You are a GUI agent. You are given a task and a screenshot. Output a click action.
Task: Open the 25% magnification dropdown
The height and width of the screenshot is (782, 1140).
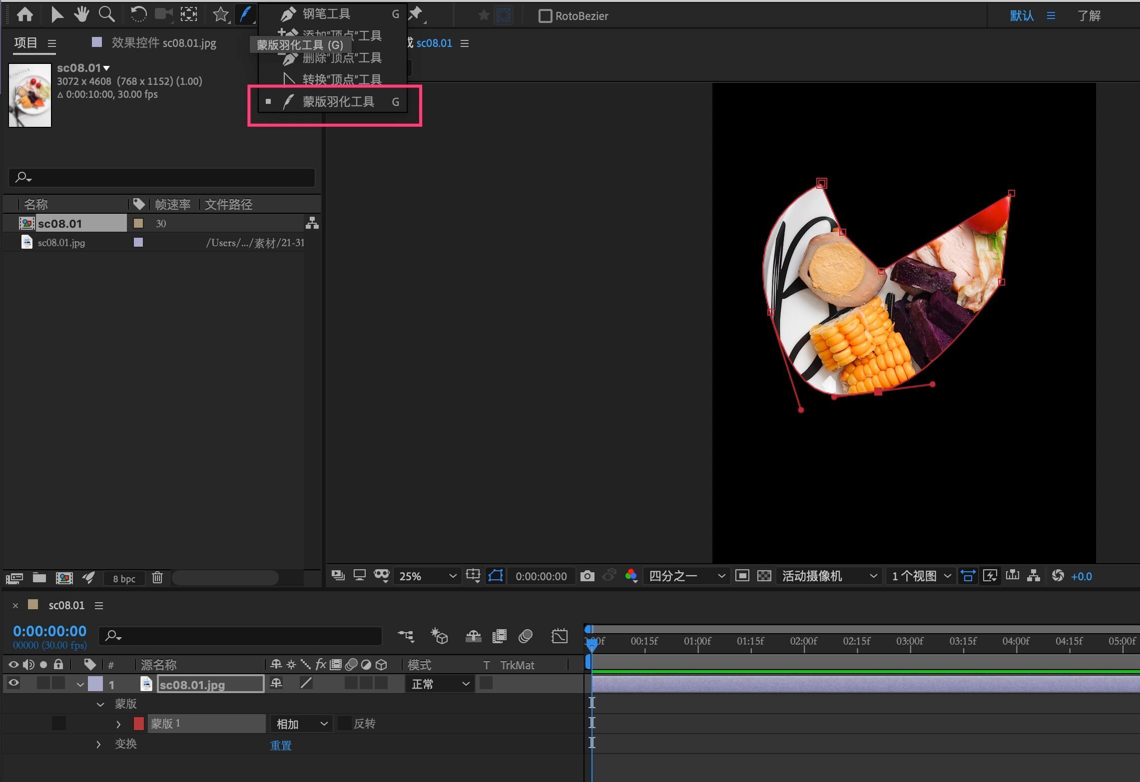click(427, 576)
